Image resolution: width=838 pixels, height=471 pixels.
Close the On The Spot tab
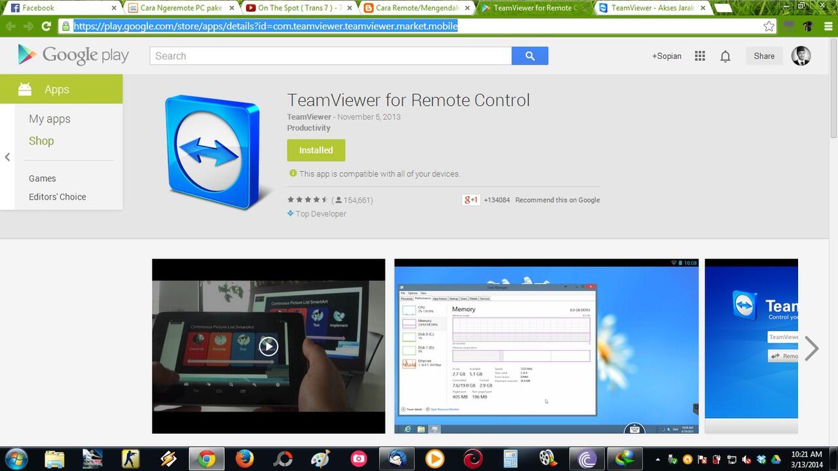pyautogui.click(x=350, y=8)
